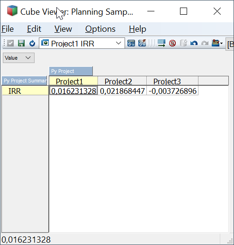234x245 pixels.
Task: Select the Project2 value cell 0,021868447
Action: tap(122, 91)
